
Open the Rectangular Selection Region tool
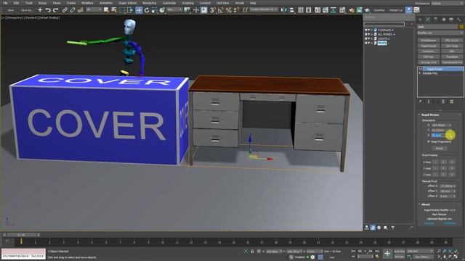tap(122, 10)
